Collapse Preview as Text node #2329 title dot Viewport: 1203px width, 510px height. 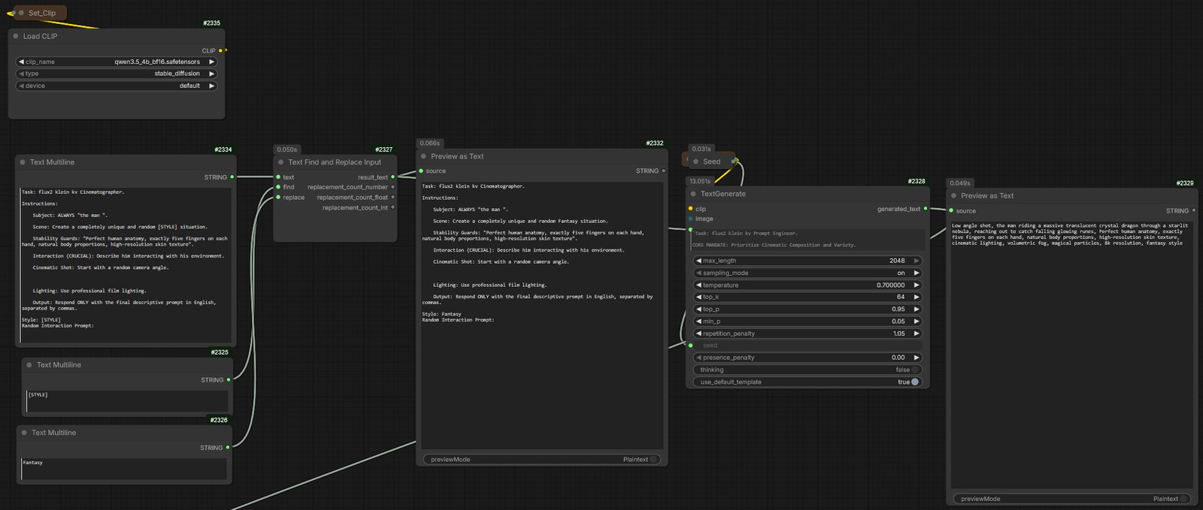pos(954,196)
